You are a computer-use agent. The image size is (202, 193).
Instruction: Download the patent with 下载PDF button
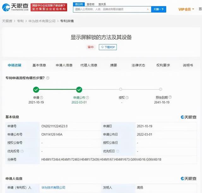pyautogui.click(x=108, y=47)
